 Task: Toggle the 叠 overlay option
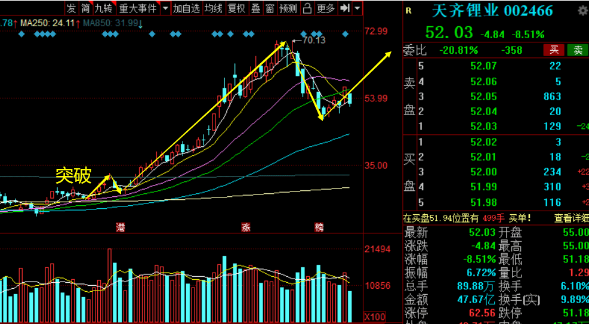coord(256,8)
